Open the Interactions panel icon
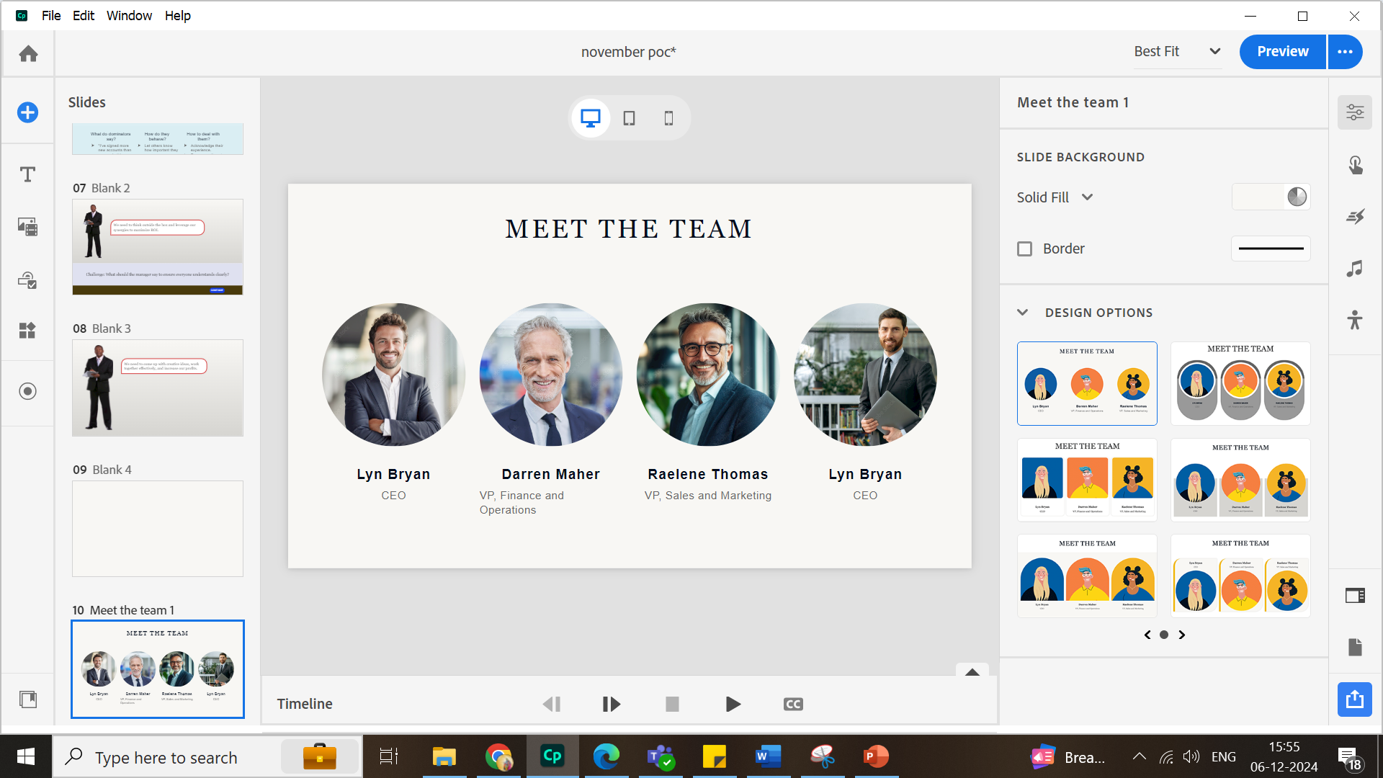 tap(1355, 166)
